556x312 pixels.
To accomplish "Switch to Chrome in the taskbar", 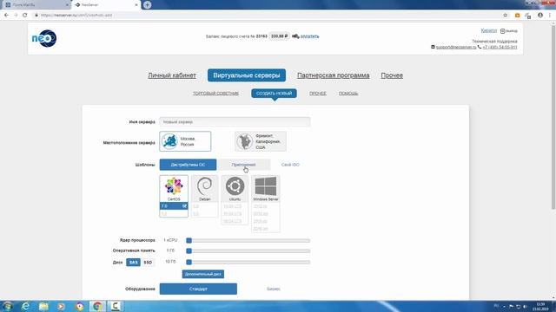I will [97, 306].
